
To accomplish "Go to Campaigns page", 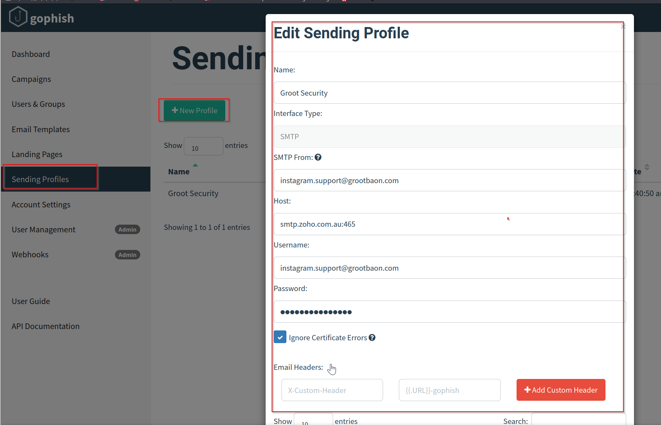I will [x=31, y=79].
